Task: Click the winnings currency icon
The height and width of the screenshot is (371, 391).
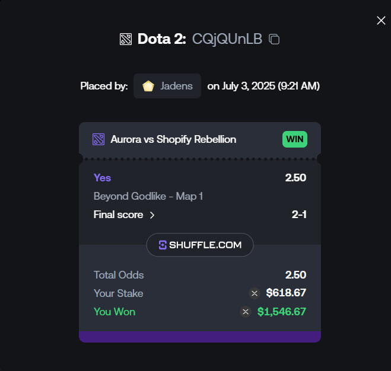Action: [246, 312]
